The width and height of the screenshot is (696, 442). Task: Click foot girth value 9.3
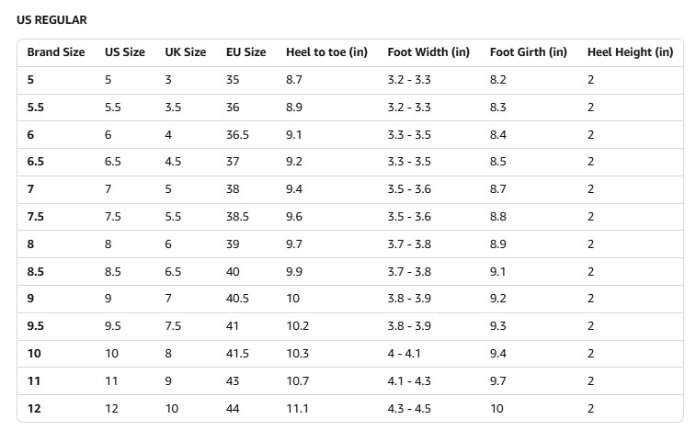pyautogui.click(x=498, y=326)
